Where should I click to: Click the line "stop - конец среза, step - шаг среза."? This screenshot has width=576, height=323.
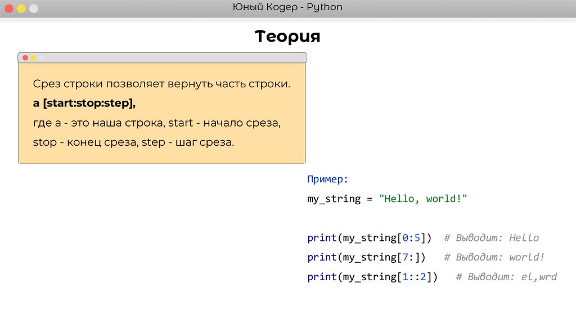(x=133, y=142)
